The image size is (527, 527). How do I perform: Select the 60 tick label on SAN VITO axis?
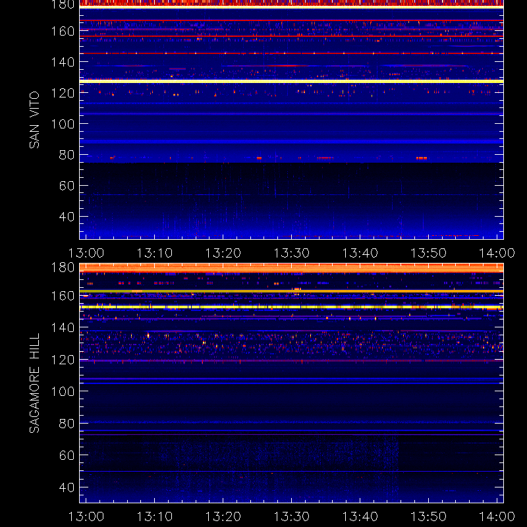[67, 186]
